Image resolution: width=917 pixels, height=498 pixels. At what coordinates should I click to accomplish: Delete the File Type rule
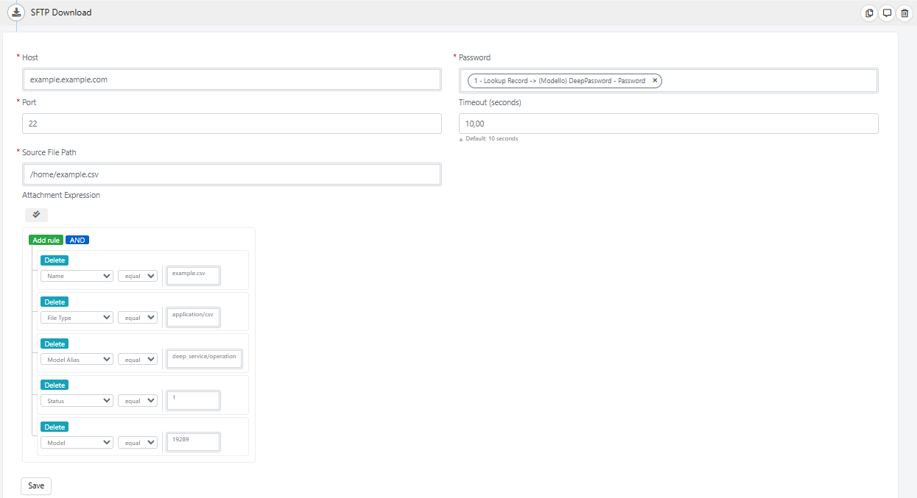pyautogui.click(x=55, y=302)
